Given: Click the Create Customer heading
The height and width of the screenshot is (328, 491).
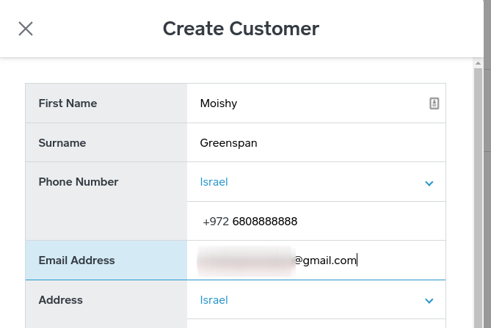Looking at the screenshot, I should click(241, 29).
